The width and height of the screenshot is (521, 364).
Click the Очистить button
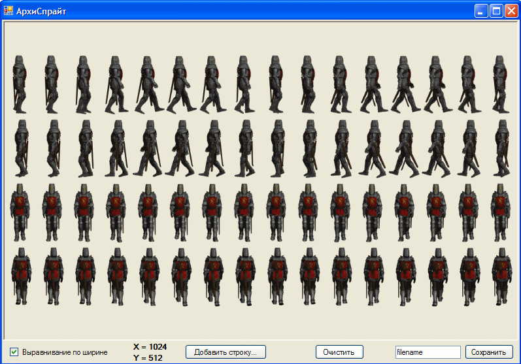tap(339, 352)
